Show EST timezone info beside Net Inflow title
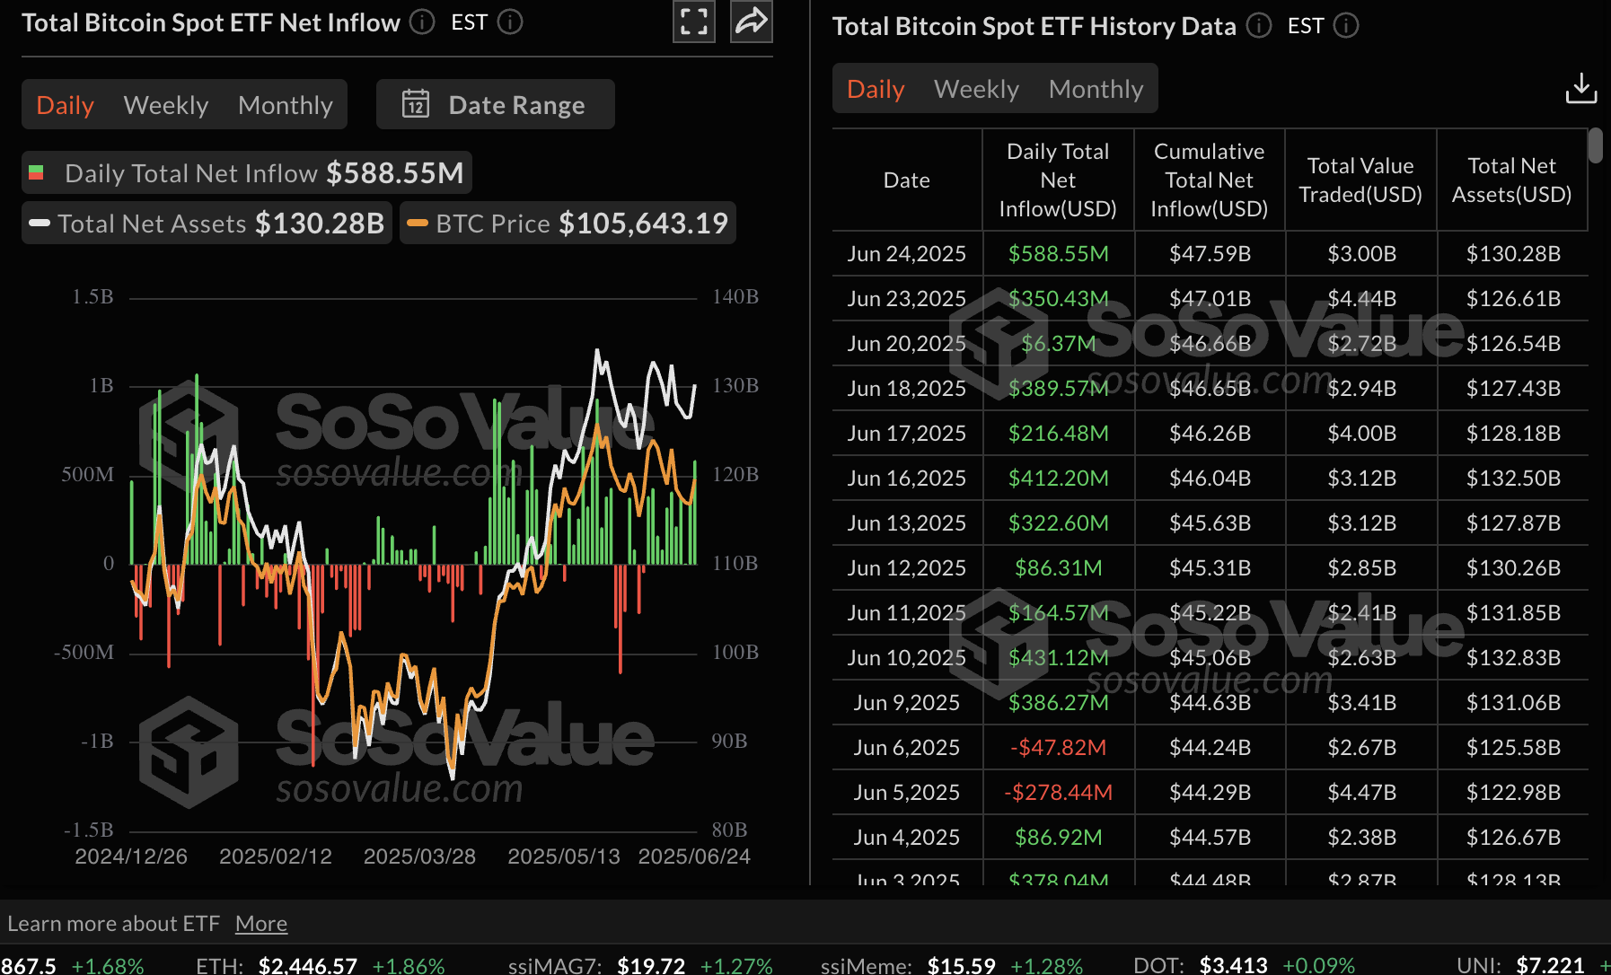Viewport: 1611px width, 975px height. [x=510, y=22]
